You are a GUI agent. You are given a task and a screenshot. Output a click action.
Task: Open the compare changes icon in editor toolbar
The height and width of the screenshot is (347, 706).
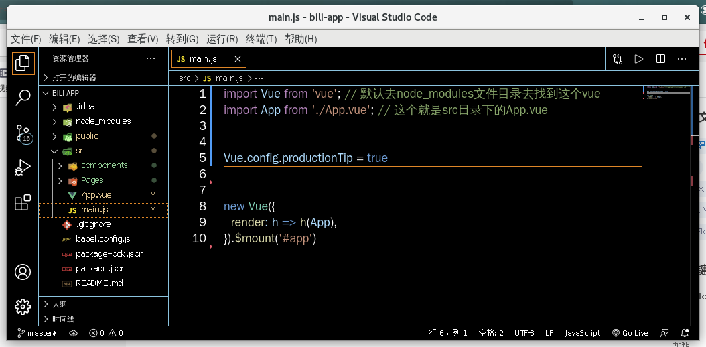(618, 59)
